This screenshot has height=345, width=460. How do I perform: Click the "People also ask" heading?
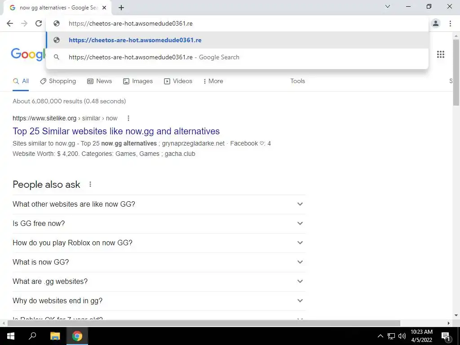point(46,185)
